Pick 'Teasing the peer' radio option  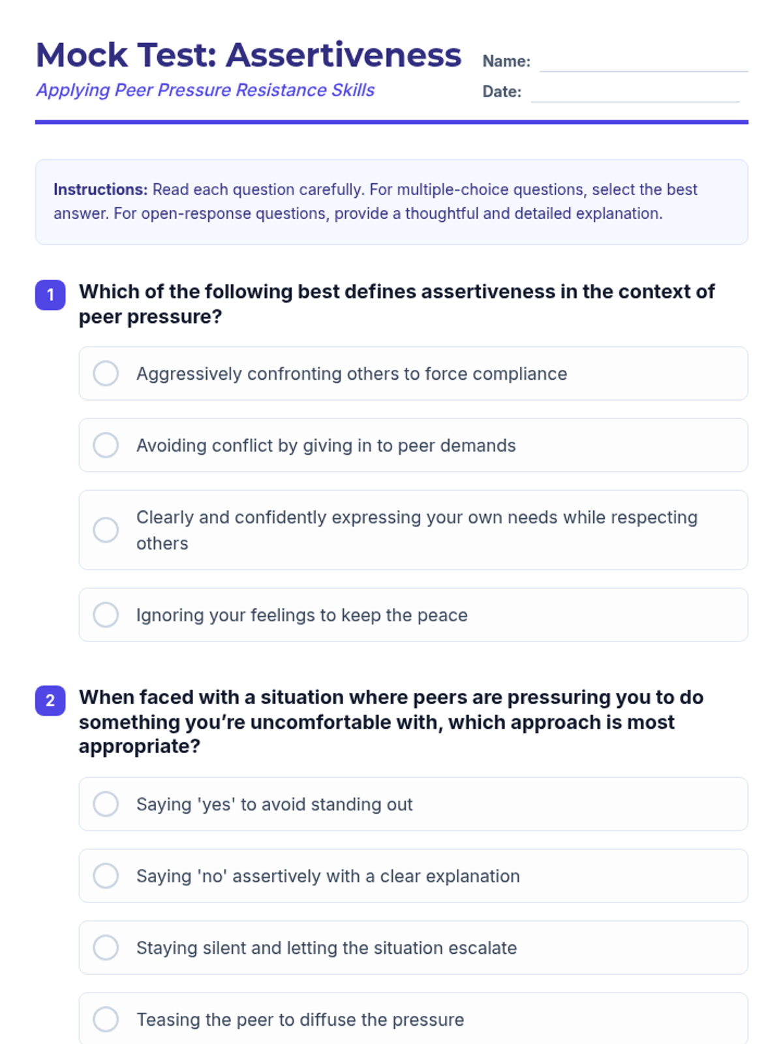point(106,1019)
